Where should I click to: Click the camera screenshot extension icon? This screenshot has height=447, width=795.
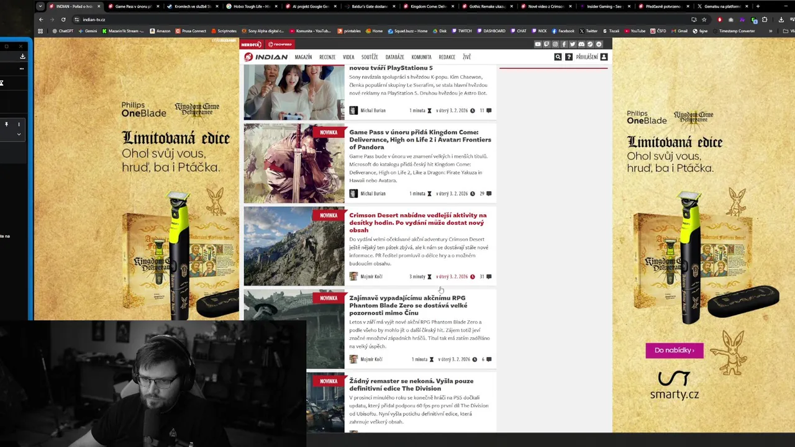pyautogui.click(x=730, y=19)
